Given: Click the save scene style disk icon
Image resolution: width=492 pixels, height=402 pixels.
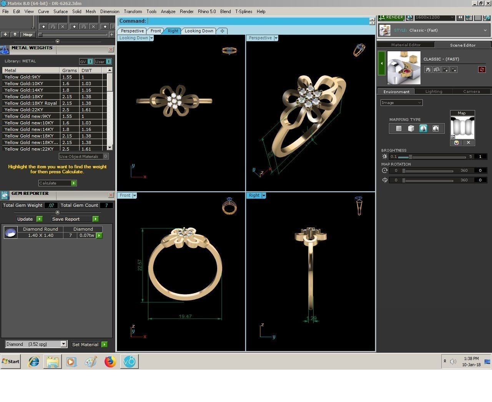Looking at the screenshot, I should (x=428, y=69).
